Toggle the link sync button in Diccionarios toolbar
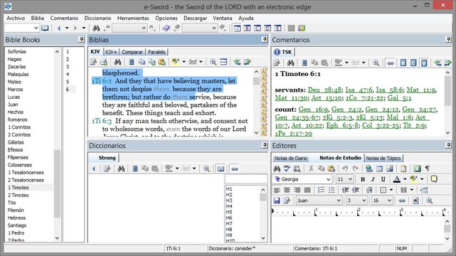 [x=235, y=169]
